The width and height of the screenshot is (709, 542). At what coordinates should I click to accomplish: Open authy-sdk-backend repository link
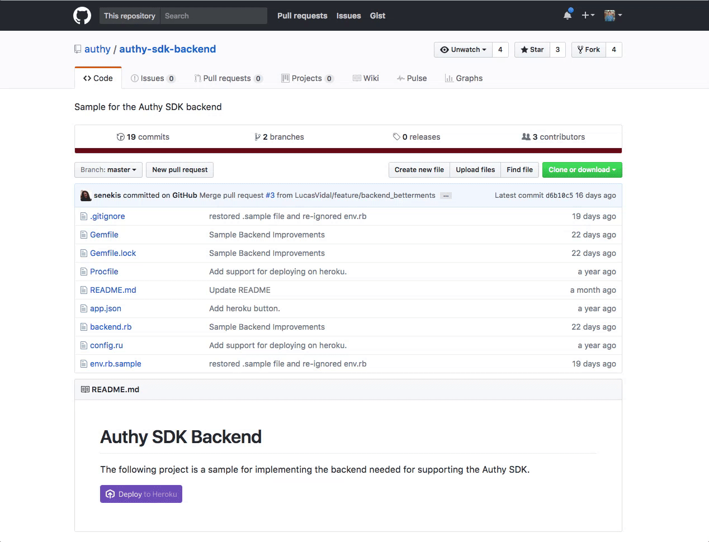(167, 49)
